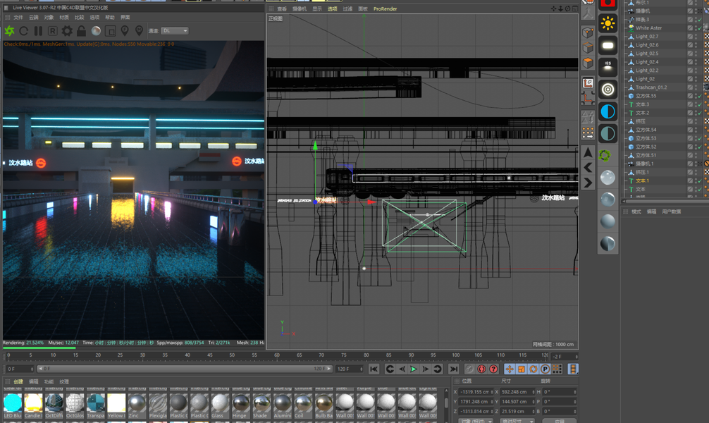Open the 比较 menu in Live Viewer
This screenshot has width=709, height=423.
(79, 17)
